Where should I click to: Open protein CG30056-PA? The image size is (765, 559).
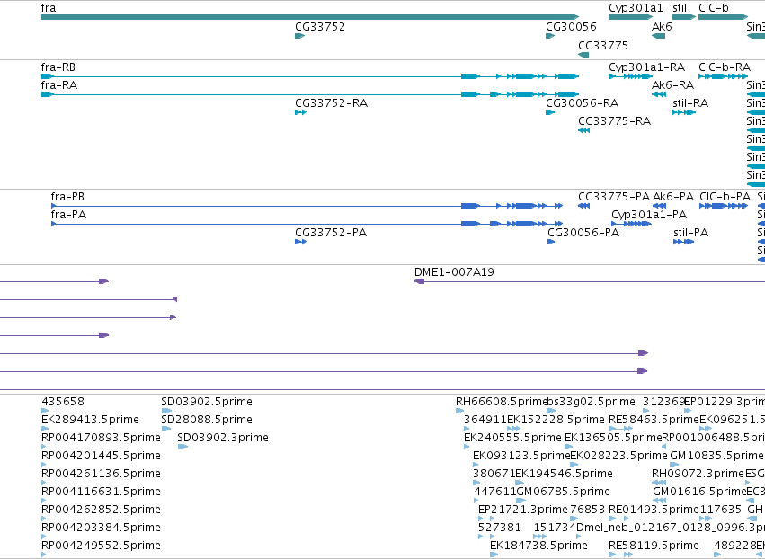click(551, 242)
